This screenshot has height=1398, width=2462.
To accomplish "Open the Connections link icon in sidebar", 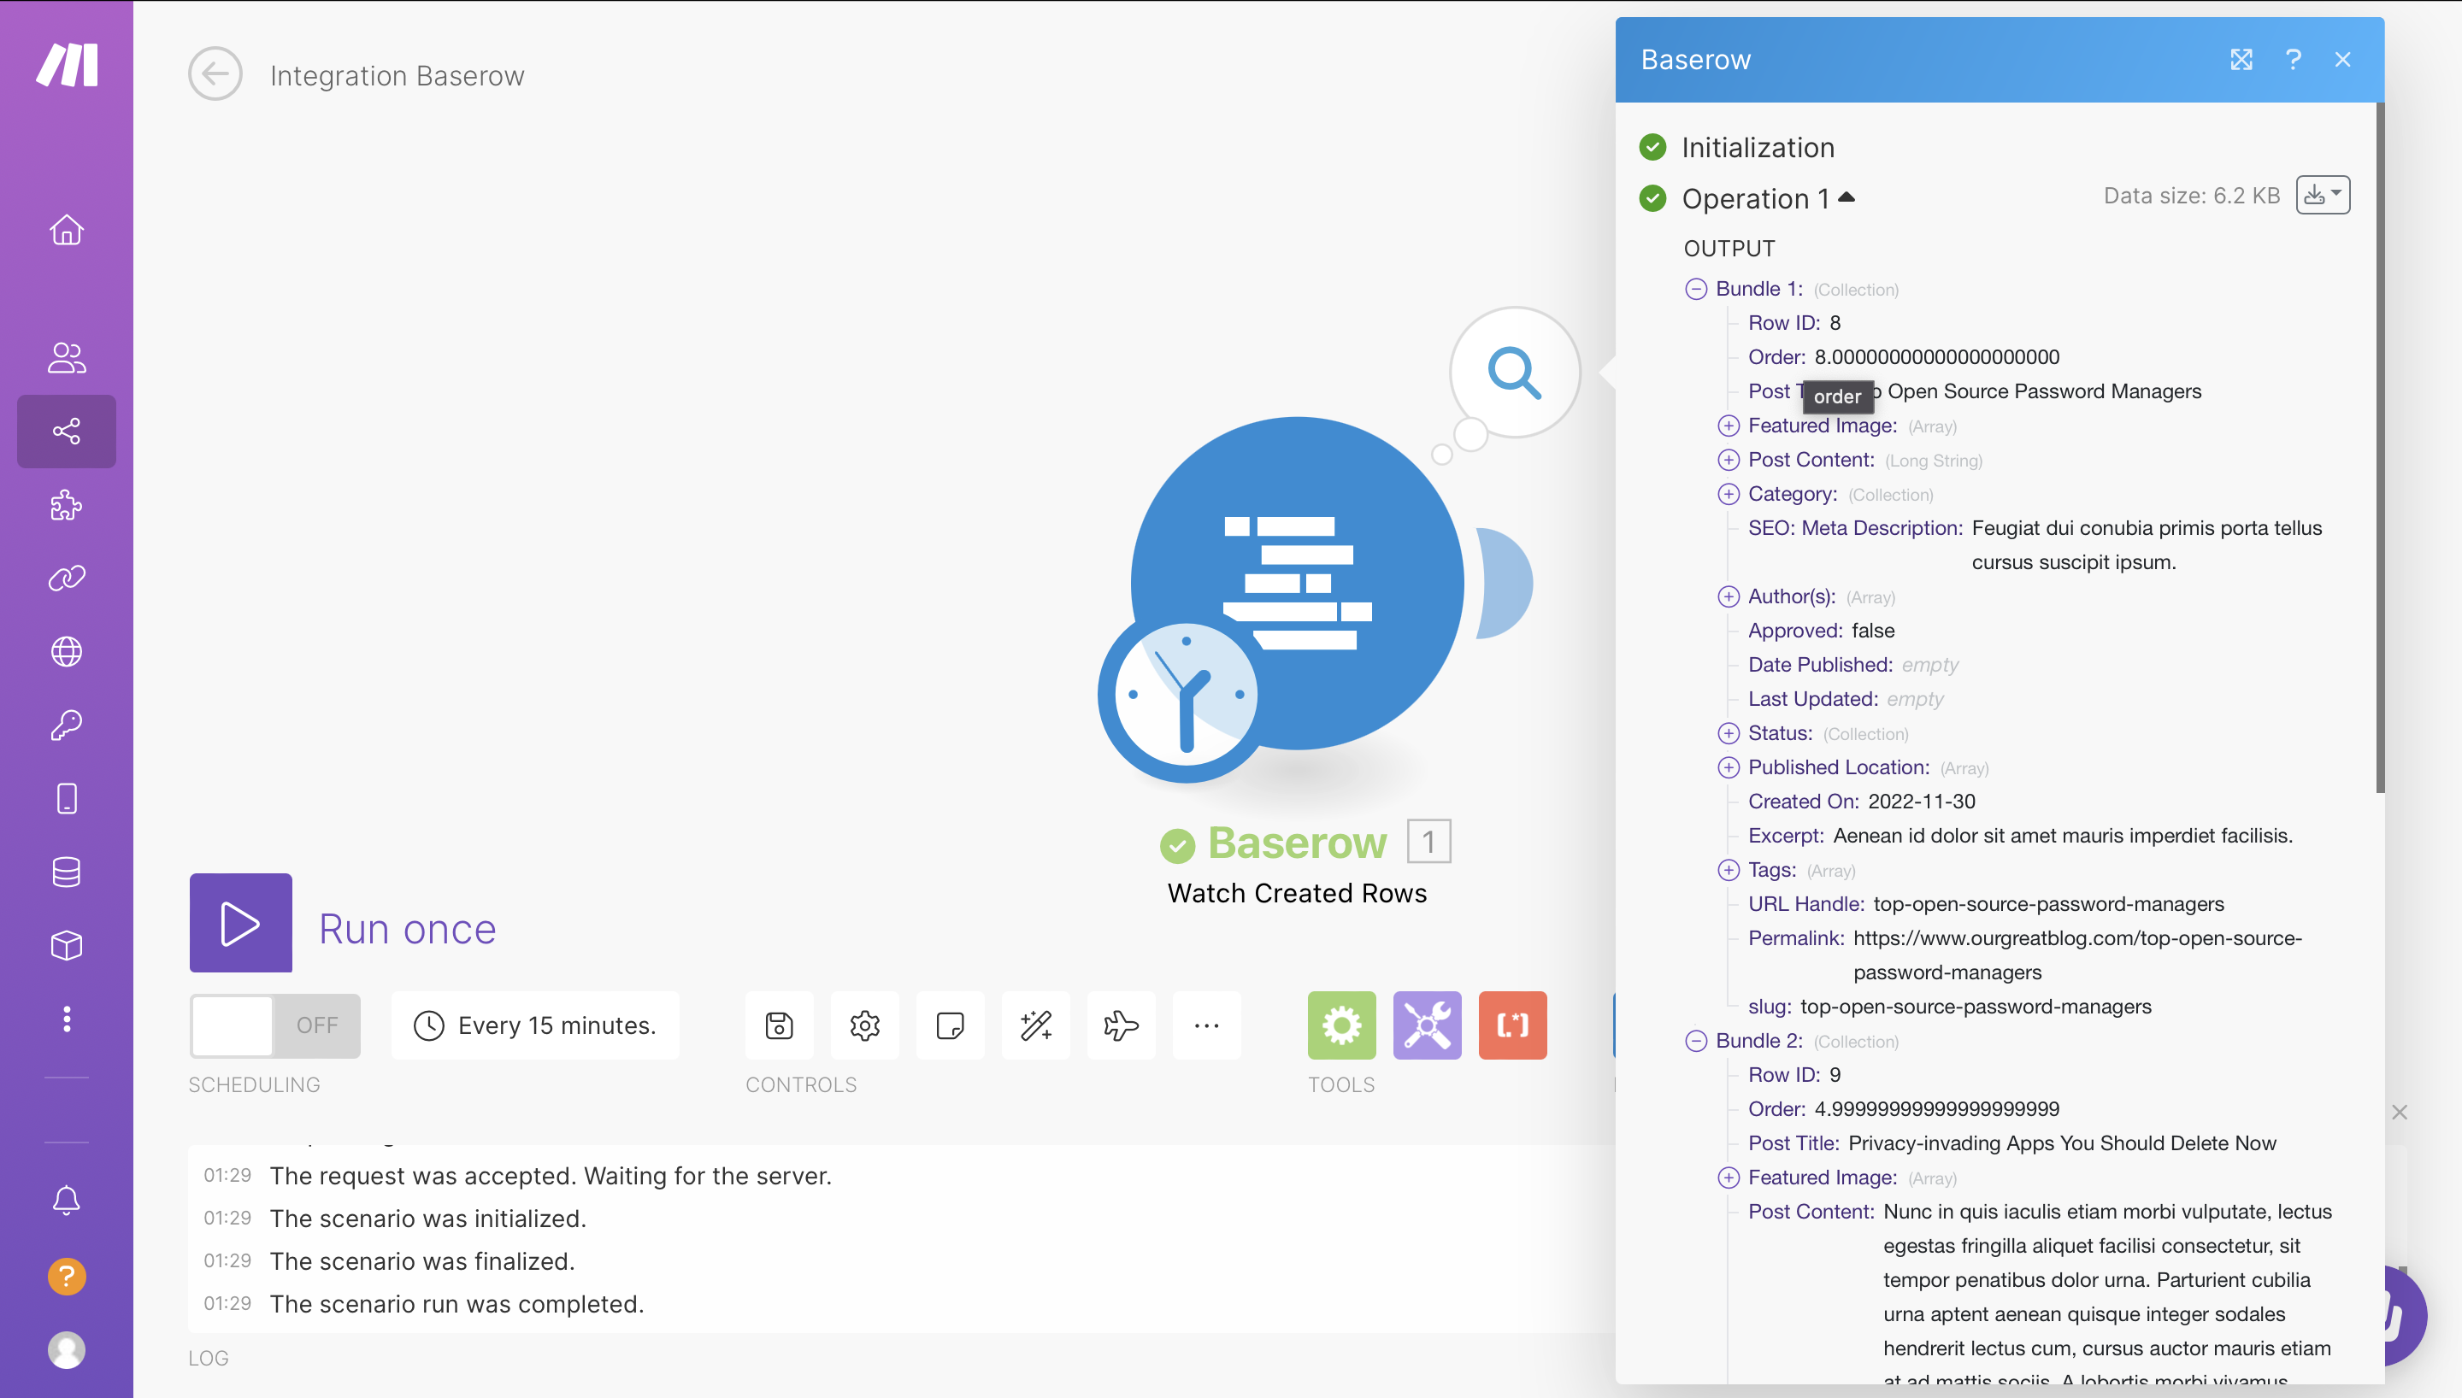I will (67, 578).
